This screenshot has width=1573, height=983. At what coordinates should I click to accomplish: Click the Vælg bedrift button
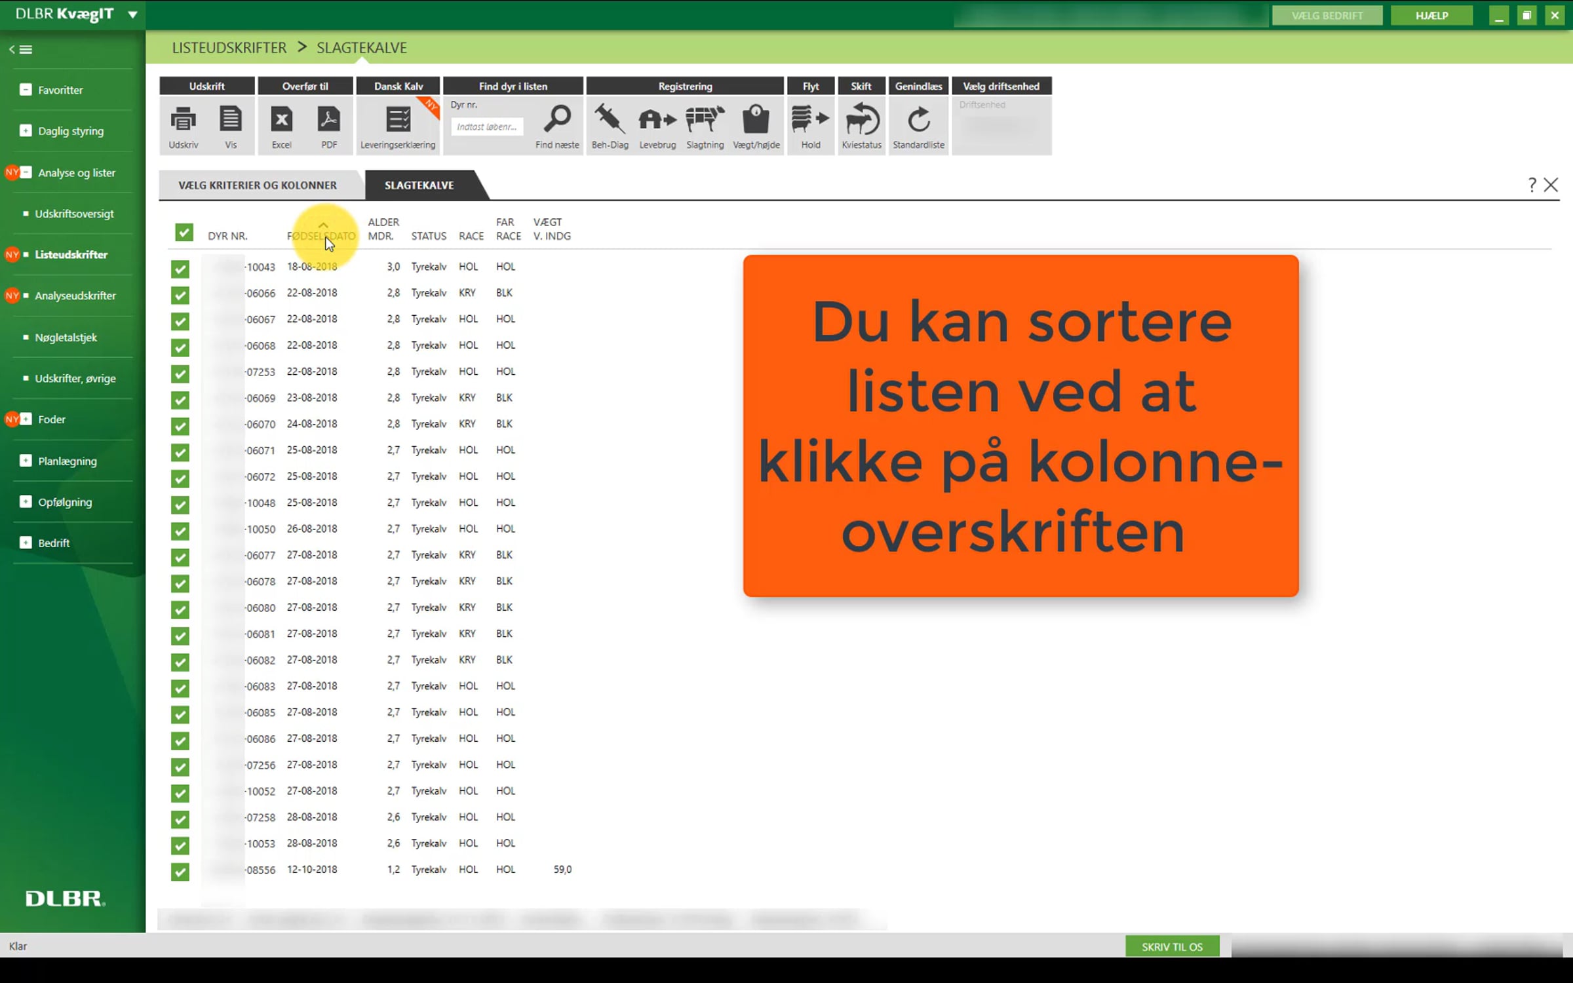pos(1327,15)
